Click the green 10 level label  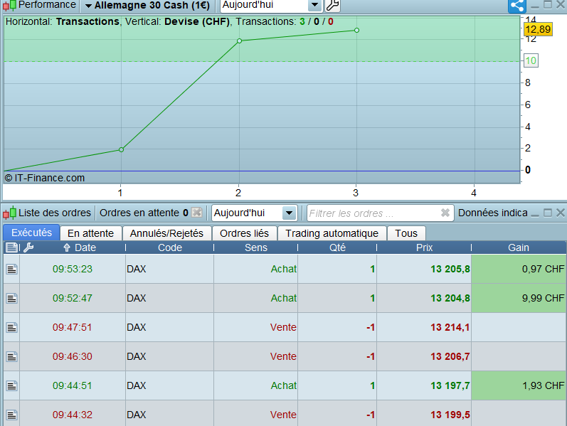click(531, 60)
